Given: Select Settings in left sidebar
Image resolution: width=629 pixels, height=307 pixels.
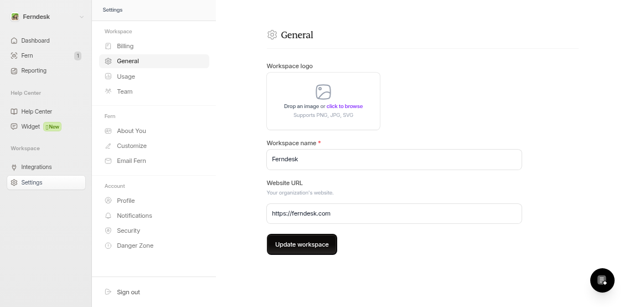Looking at the screenshot, I should [x=46, y=183].
